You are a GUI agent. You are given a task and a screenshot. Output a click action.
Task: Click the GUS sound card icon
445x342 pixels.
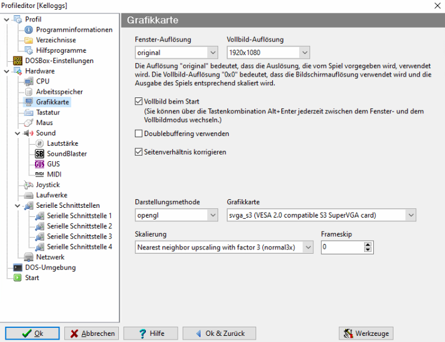[40, 164]
